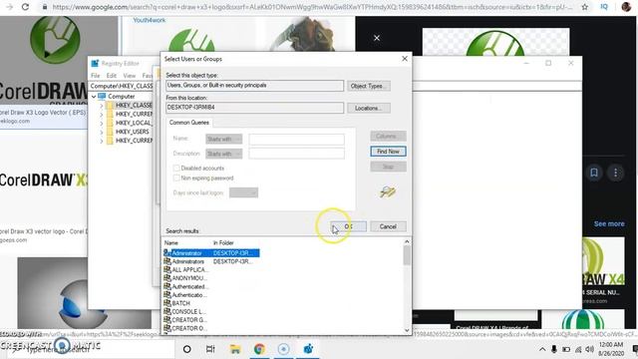Viewport: 638px width, 359px height.
Task: Open the image preview three-dot menu
Action: pos(616,173)
